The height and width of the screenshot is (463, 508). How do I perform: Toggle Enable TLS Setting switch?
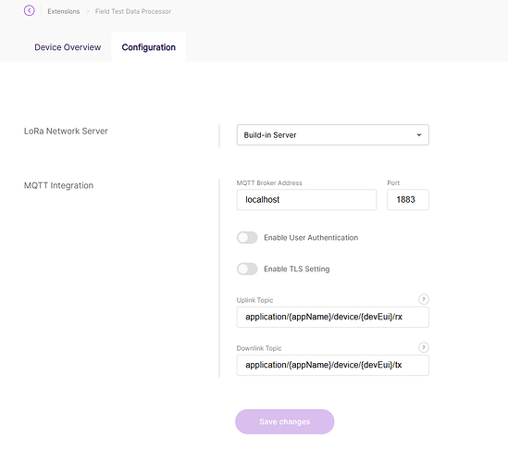247,269
